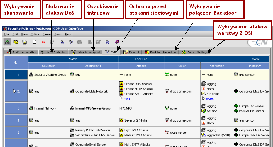Open the Help menu
Viewport: 273px width, 147px height.
68,34
